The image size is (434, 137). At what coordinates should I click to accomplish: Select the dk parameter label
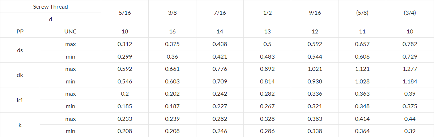tap(20, 75)
